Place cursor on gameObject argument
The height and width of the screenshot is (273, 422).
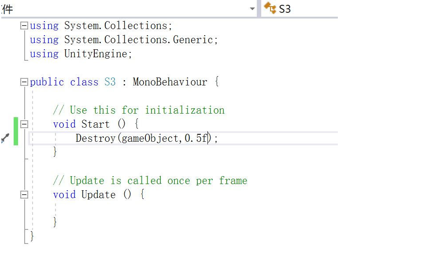tap(150, 138)
